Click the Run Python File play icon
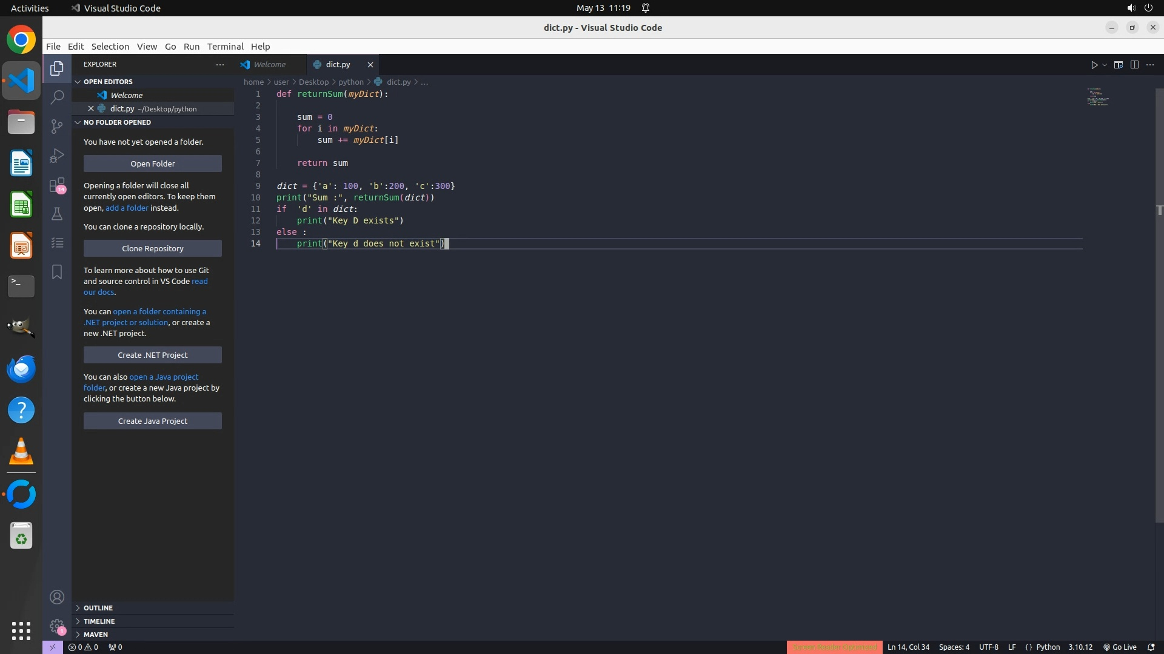Image resolution: width=1164 pixels, height=654 pixels. coord(1094,65)
